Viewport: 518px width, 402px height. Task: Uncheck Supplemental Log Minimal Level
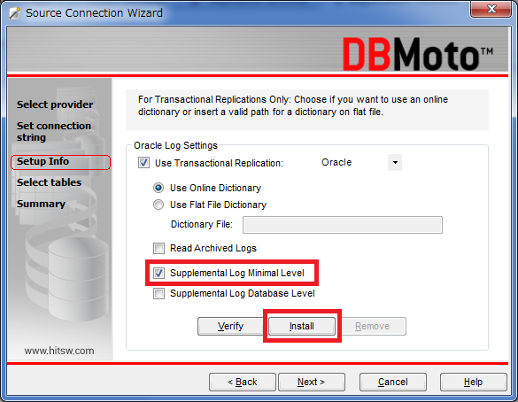[x=158, y=273]
